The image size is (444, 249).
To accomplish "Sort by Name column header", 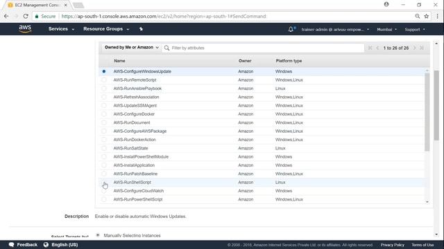I will pos(119,61).
